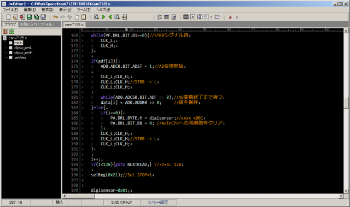Open the ファイル(F) menu
350x207 pixels.
(10, 10)
